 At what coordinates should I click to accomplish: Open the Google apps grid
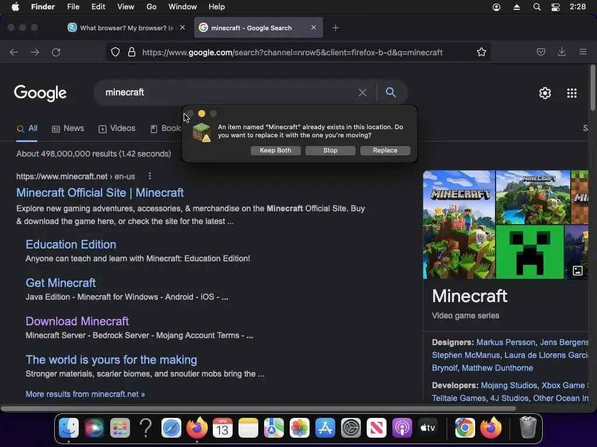click(571, 93)
